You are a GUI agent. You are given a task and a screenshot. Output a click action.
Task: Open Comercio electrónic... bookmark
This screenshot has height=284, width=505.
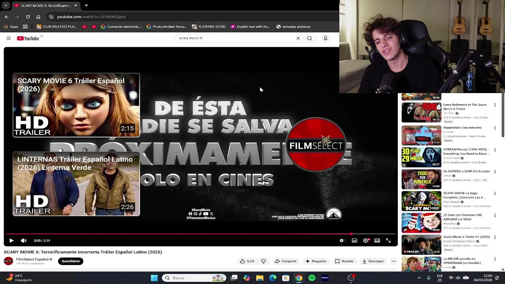[x=121, y=27]
